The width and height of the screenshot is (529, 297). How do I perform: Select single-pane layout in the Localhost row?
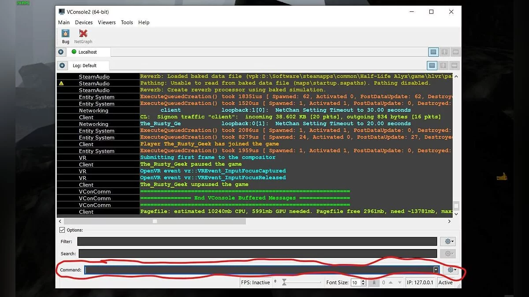(x=433, y=52)
